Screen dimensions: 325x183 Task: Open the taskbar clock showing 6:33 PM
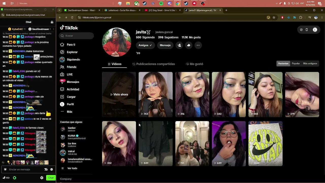tap(310, 4)
